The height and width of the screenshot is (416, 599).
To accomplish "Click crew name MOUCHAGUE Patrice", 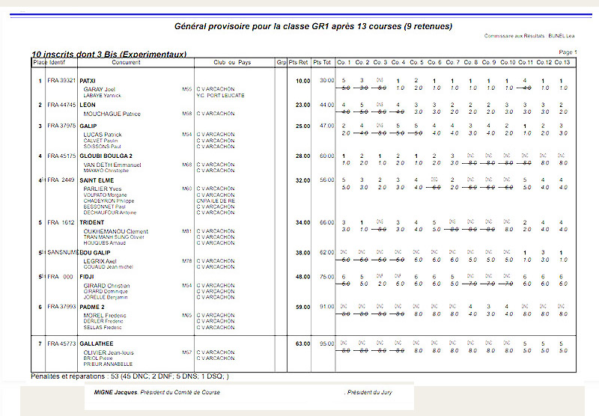I will click(112, 114).
